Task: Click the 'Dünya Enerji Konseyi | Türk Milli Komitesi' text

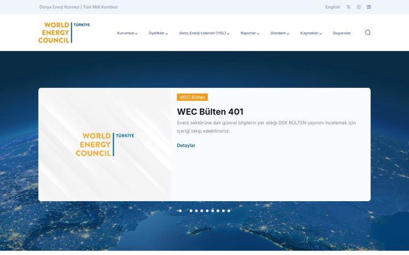Action: 78,7
